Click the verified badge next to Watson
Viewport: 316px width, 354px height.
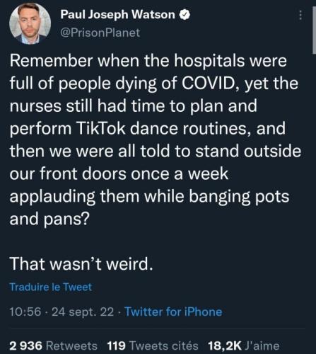click(185, 15)
